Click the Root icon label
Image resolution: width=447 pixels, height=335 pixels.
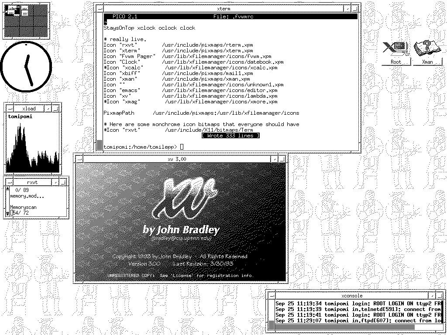pos(396,62)
